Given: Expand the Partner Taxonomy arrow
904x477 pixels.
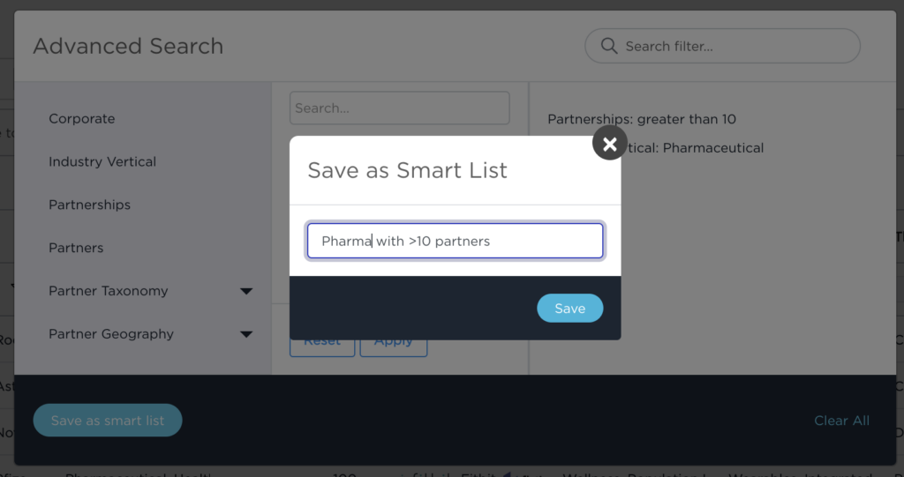Looking at the screenshot, I should (246, 291).
